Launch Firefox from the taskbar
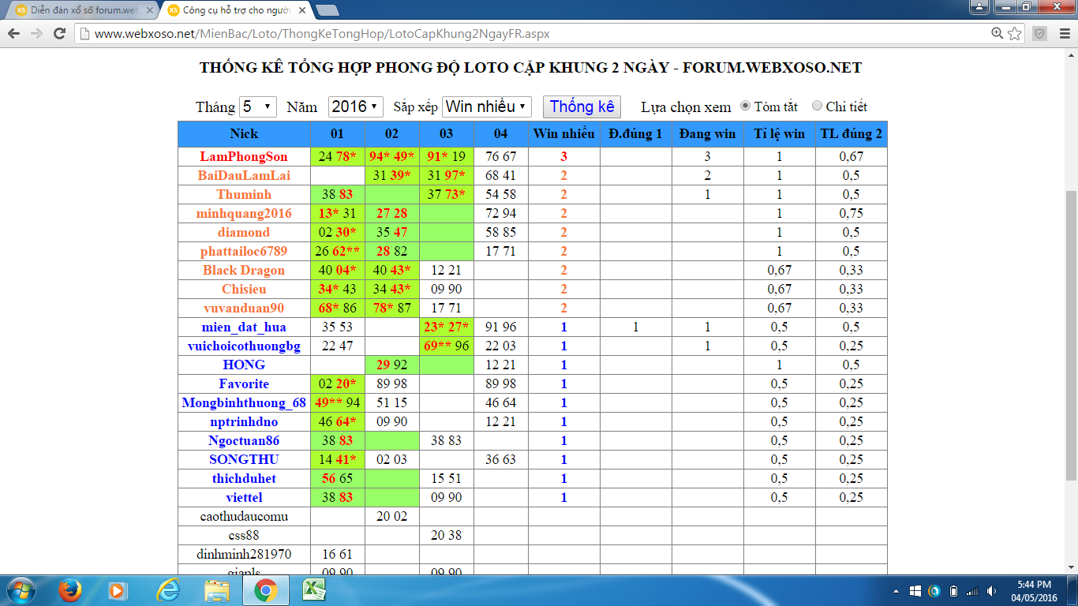Screen dimensions: 1078x606 (70, 590)
